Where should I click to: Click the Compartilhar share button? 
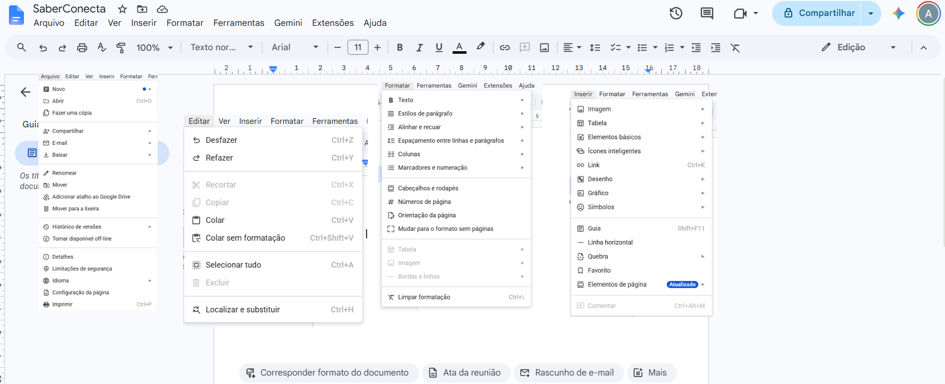(817, 13)
